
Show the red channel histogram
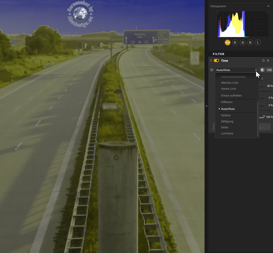click(x=235, y=43)
